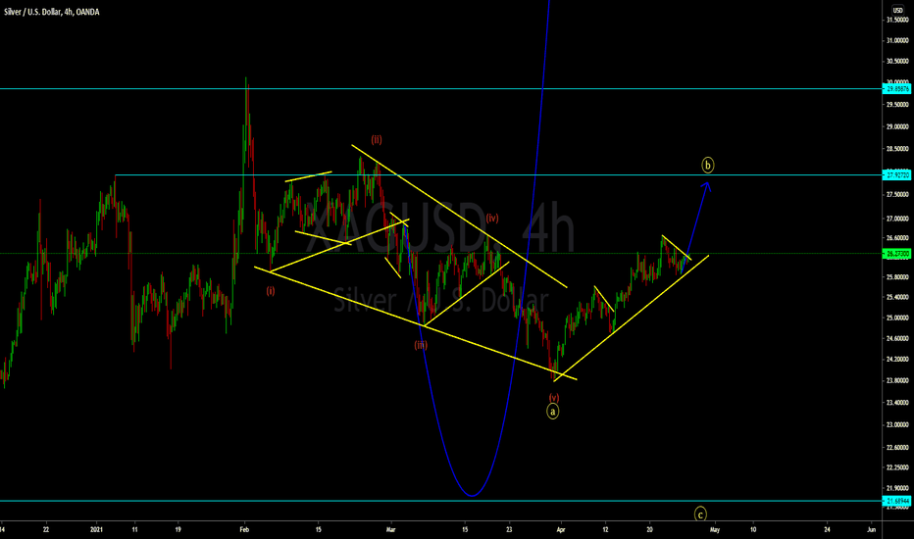Click the 31.50000 price axis label
This screenshot has height=539, width=914.
(x=897, y=20)
